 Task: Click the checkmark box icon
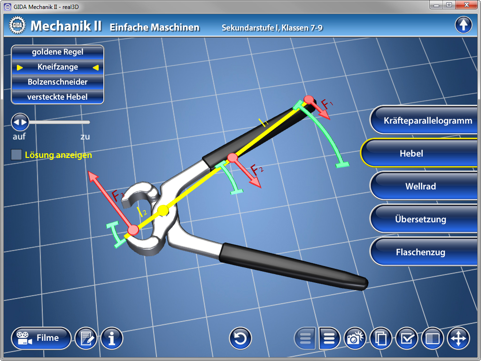[x=407, y=338]
